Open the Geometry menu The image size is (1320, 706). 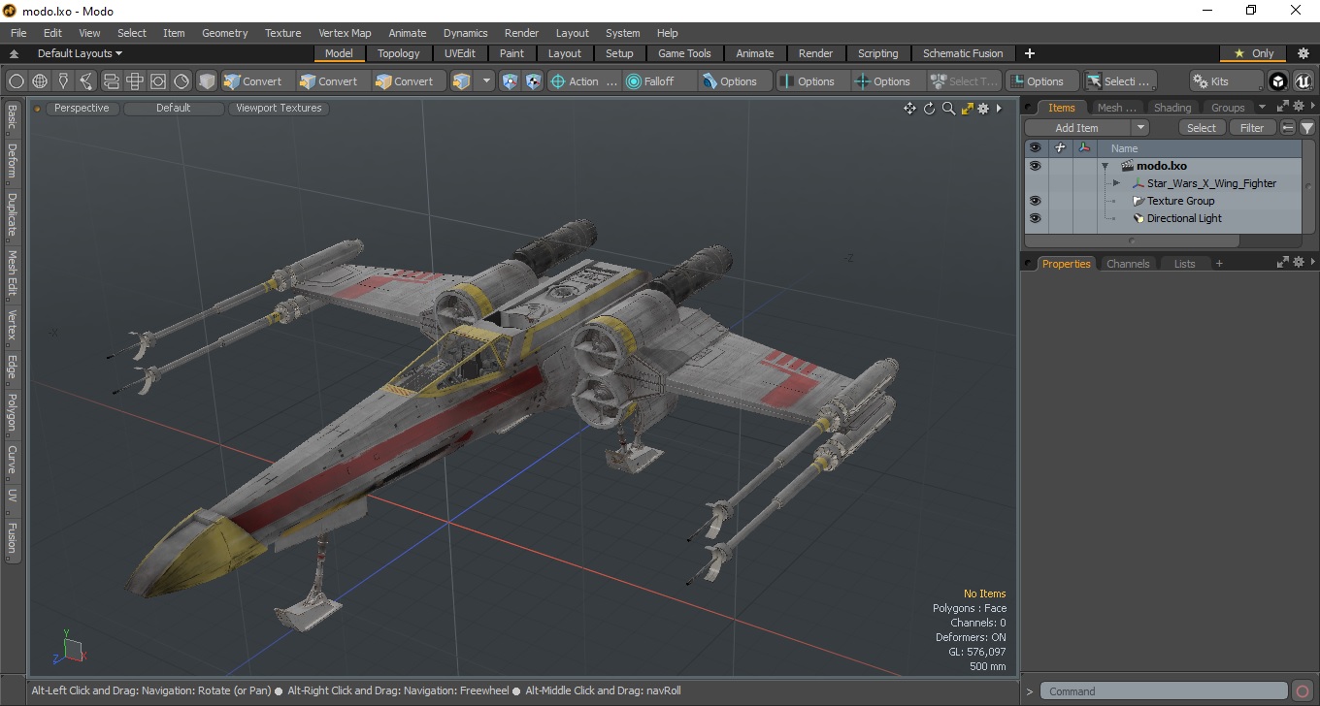tap(224, 33)
